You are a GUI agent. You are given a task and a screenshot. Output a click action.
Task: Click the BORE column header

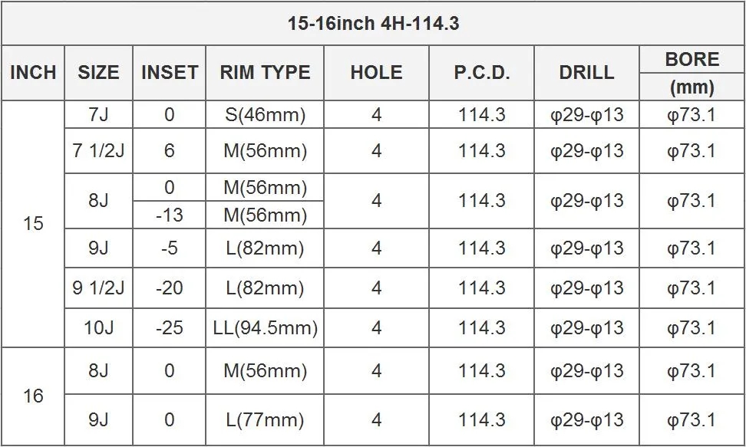coord(692,60)
